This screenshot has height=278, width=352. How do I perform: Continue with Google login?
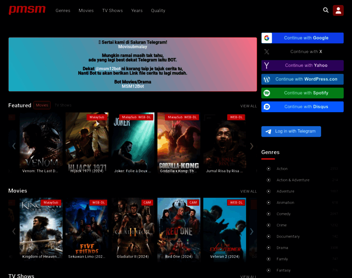pyautogui.click(x=302, y=38)
